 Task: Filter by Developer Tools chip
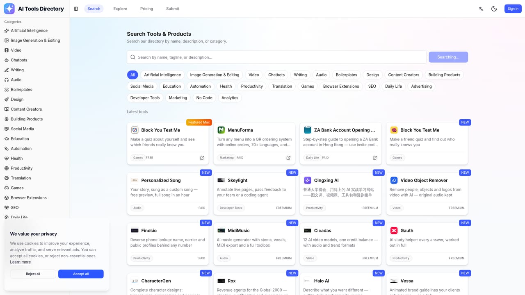145,98
